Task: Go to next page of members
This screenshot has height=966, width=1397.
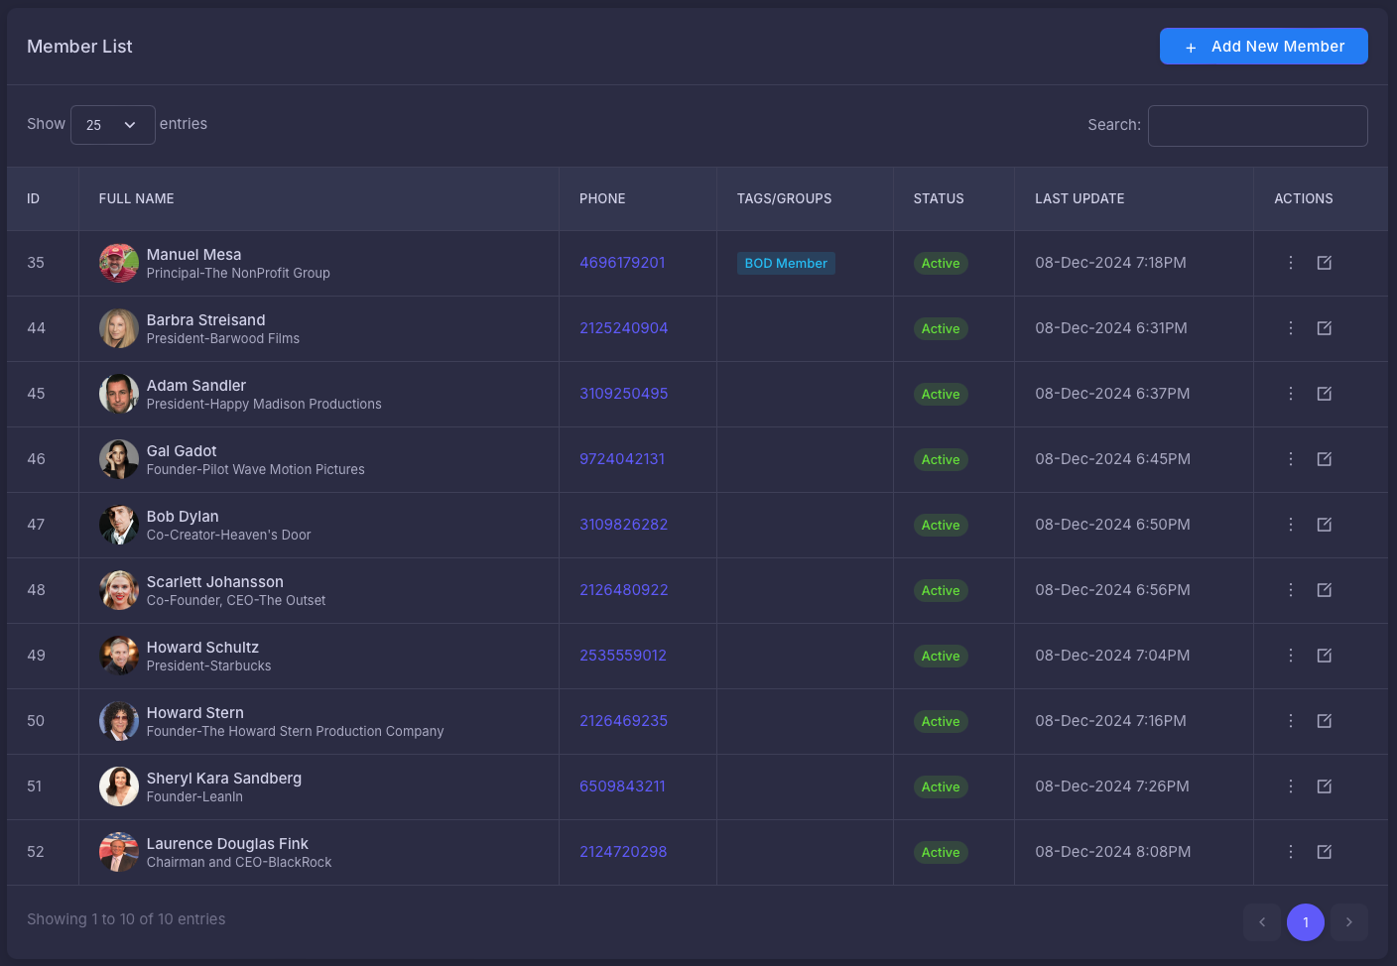Action: [x=1349, y=922]
